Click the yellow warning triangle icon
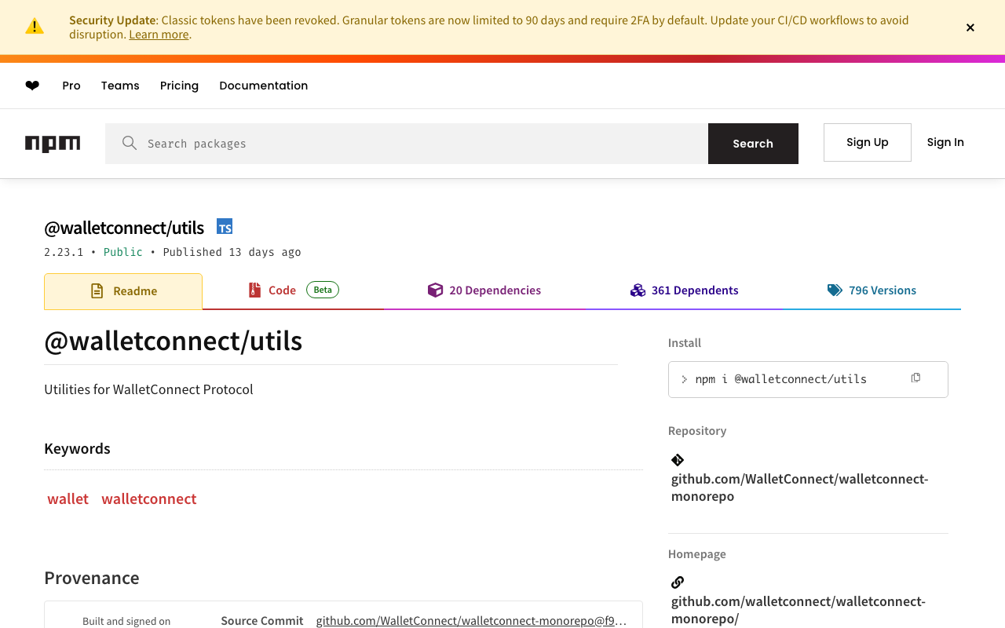The height and width of the screenshot is (628, 1005). pos(35,27)
